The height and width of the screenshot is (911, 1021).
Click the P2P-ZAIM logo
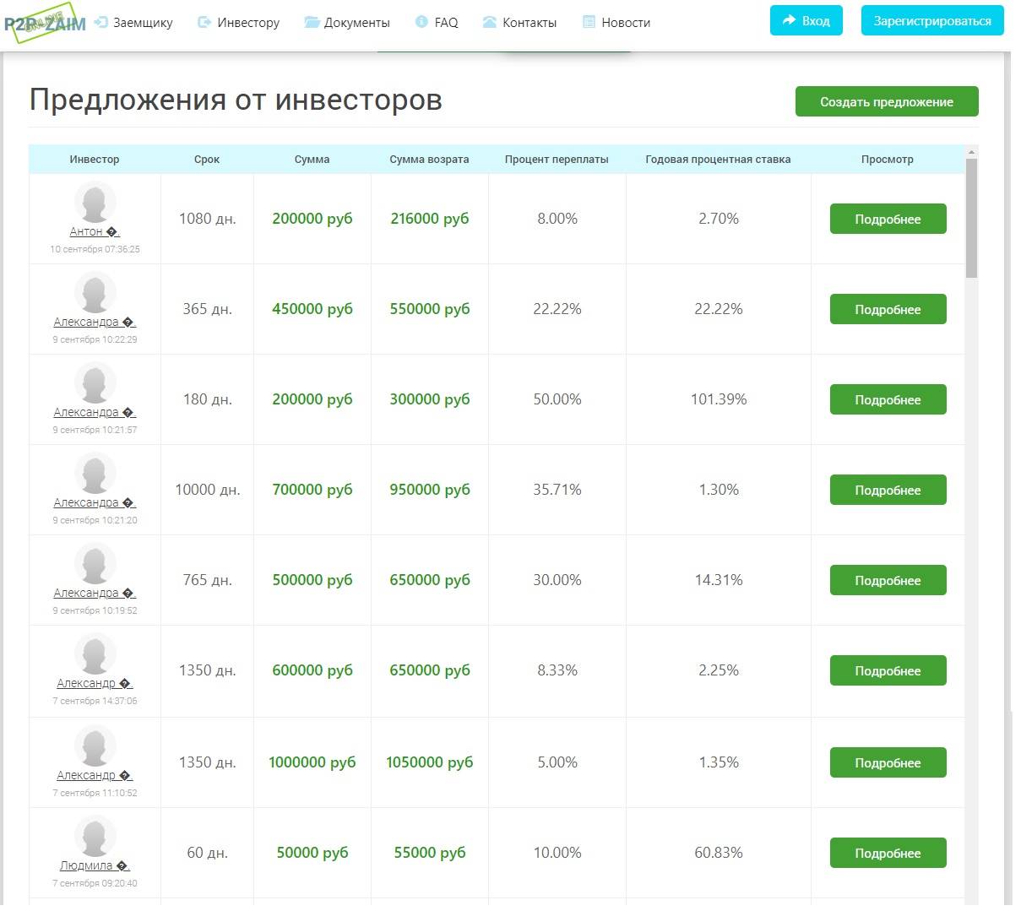(45, 22)
